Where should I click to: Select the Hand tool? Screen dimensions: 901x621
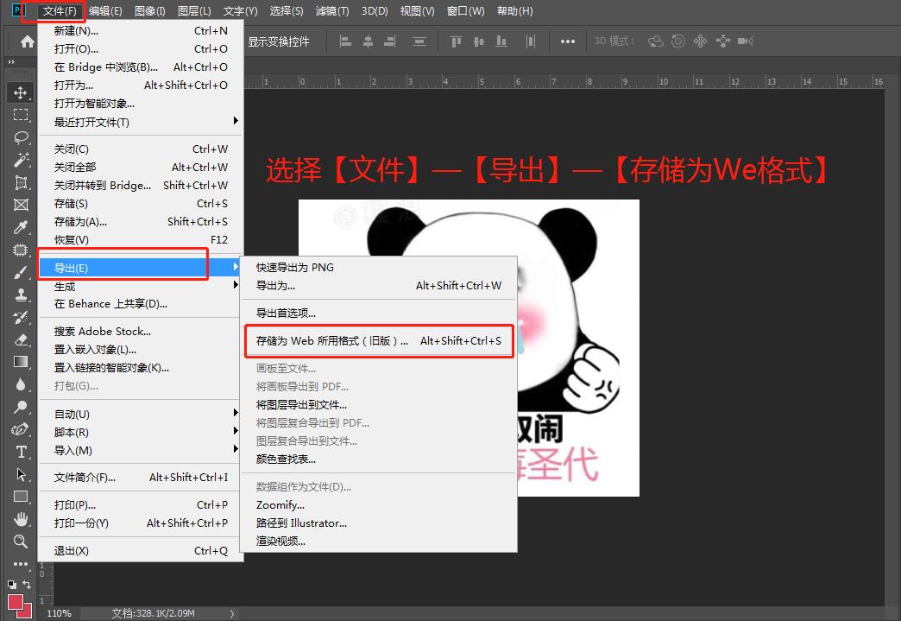(x=21, y=519)
